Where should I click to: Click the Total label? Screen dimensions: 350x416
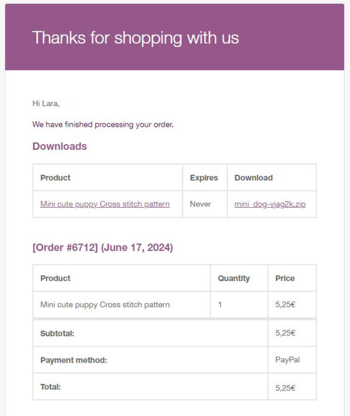click(51, 386)
